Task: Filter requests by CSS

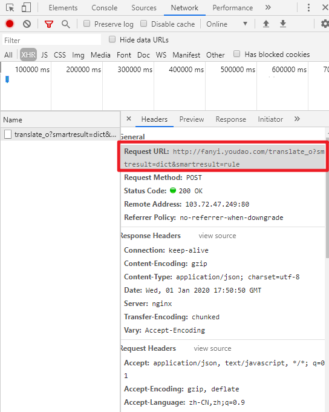Action: tap(59, 55)
